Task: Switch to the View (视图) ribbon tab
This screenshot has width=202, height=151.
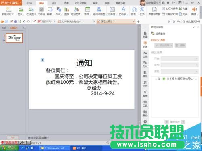Action: 107,3
